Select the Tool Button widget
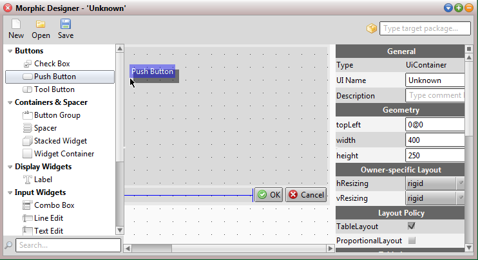Image resolution: width=478 pixels, height=260 pixels. click(x=54, y=89)
